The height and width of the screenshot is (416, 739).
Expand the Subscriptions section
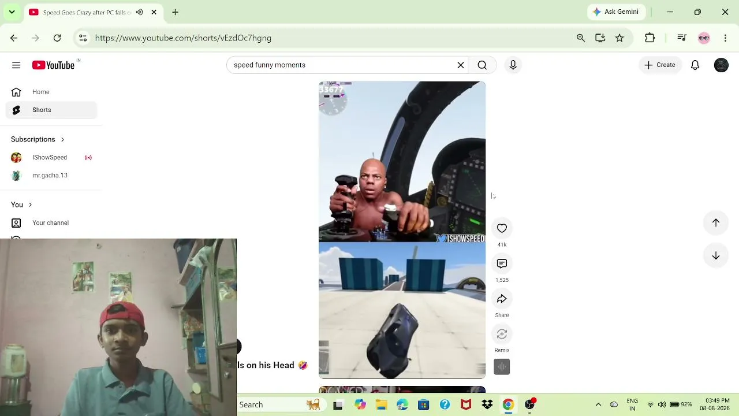38,139
